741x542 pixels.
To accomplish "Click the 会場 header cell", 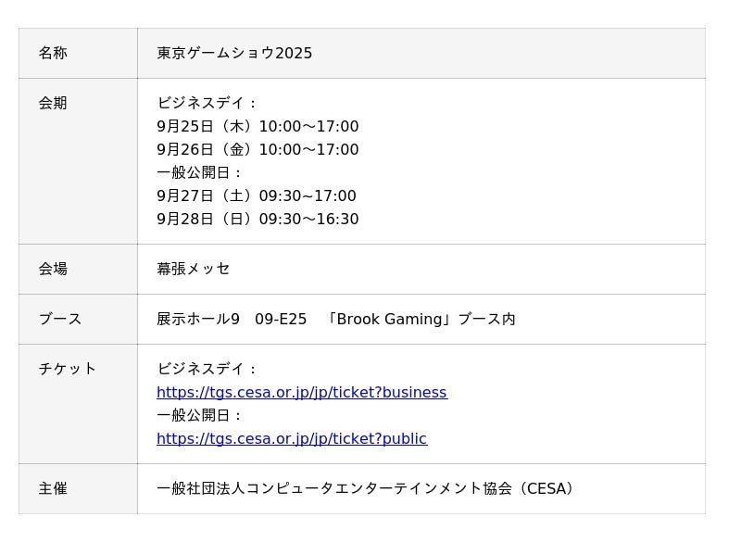I will pyautogui.click(x=53, y=269).
